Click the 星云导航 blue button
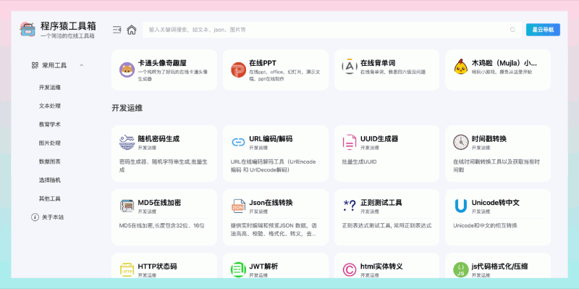 [543, 30]
